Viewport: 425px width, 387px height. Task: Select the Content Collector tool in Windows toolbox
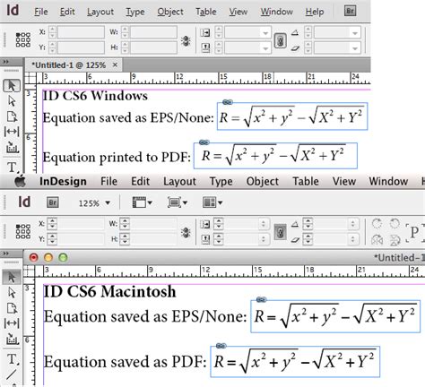(12, 147)
